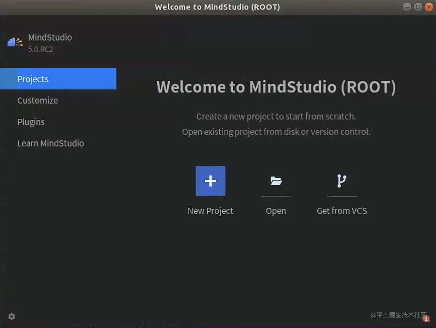Click the New Project label
The image size is (436, 328).
pyautogui.click(x=210, y=211)
